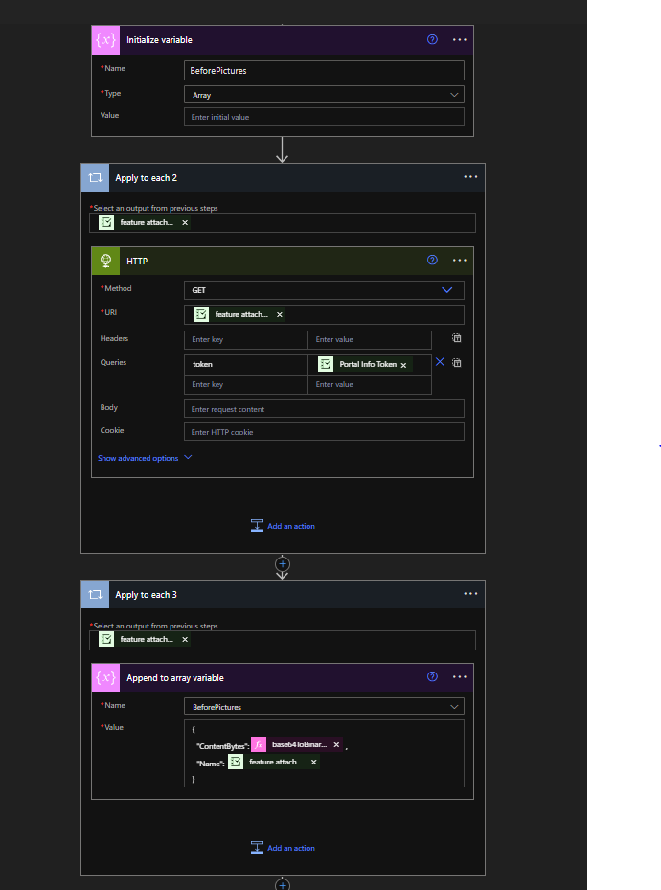Viewport: 661px width, 890px height.
Task: Remove the Portal Info Token from Queries
Action: pyautogui.click(x=403, y=365)
